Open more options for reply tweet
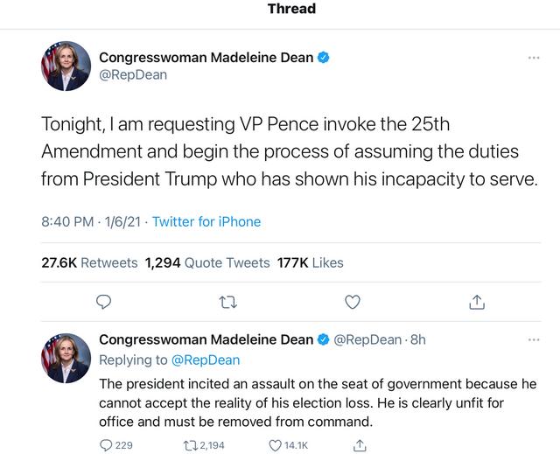This screenshot has height=454, width=560. (534, 339)
